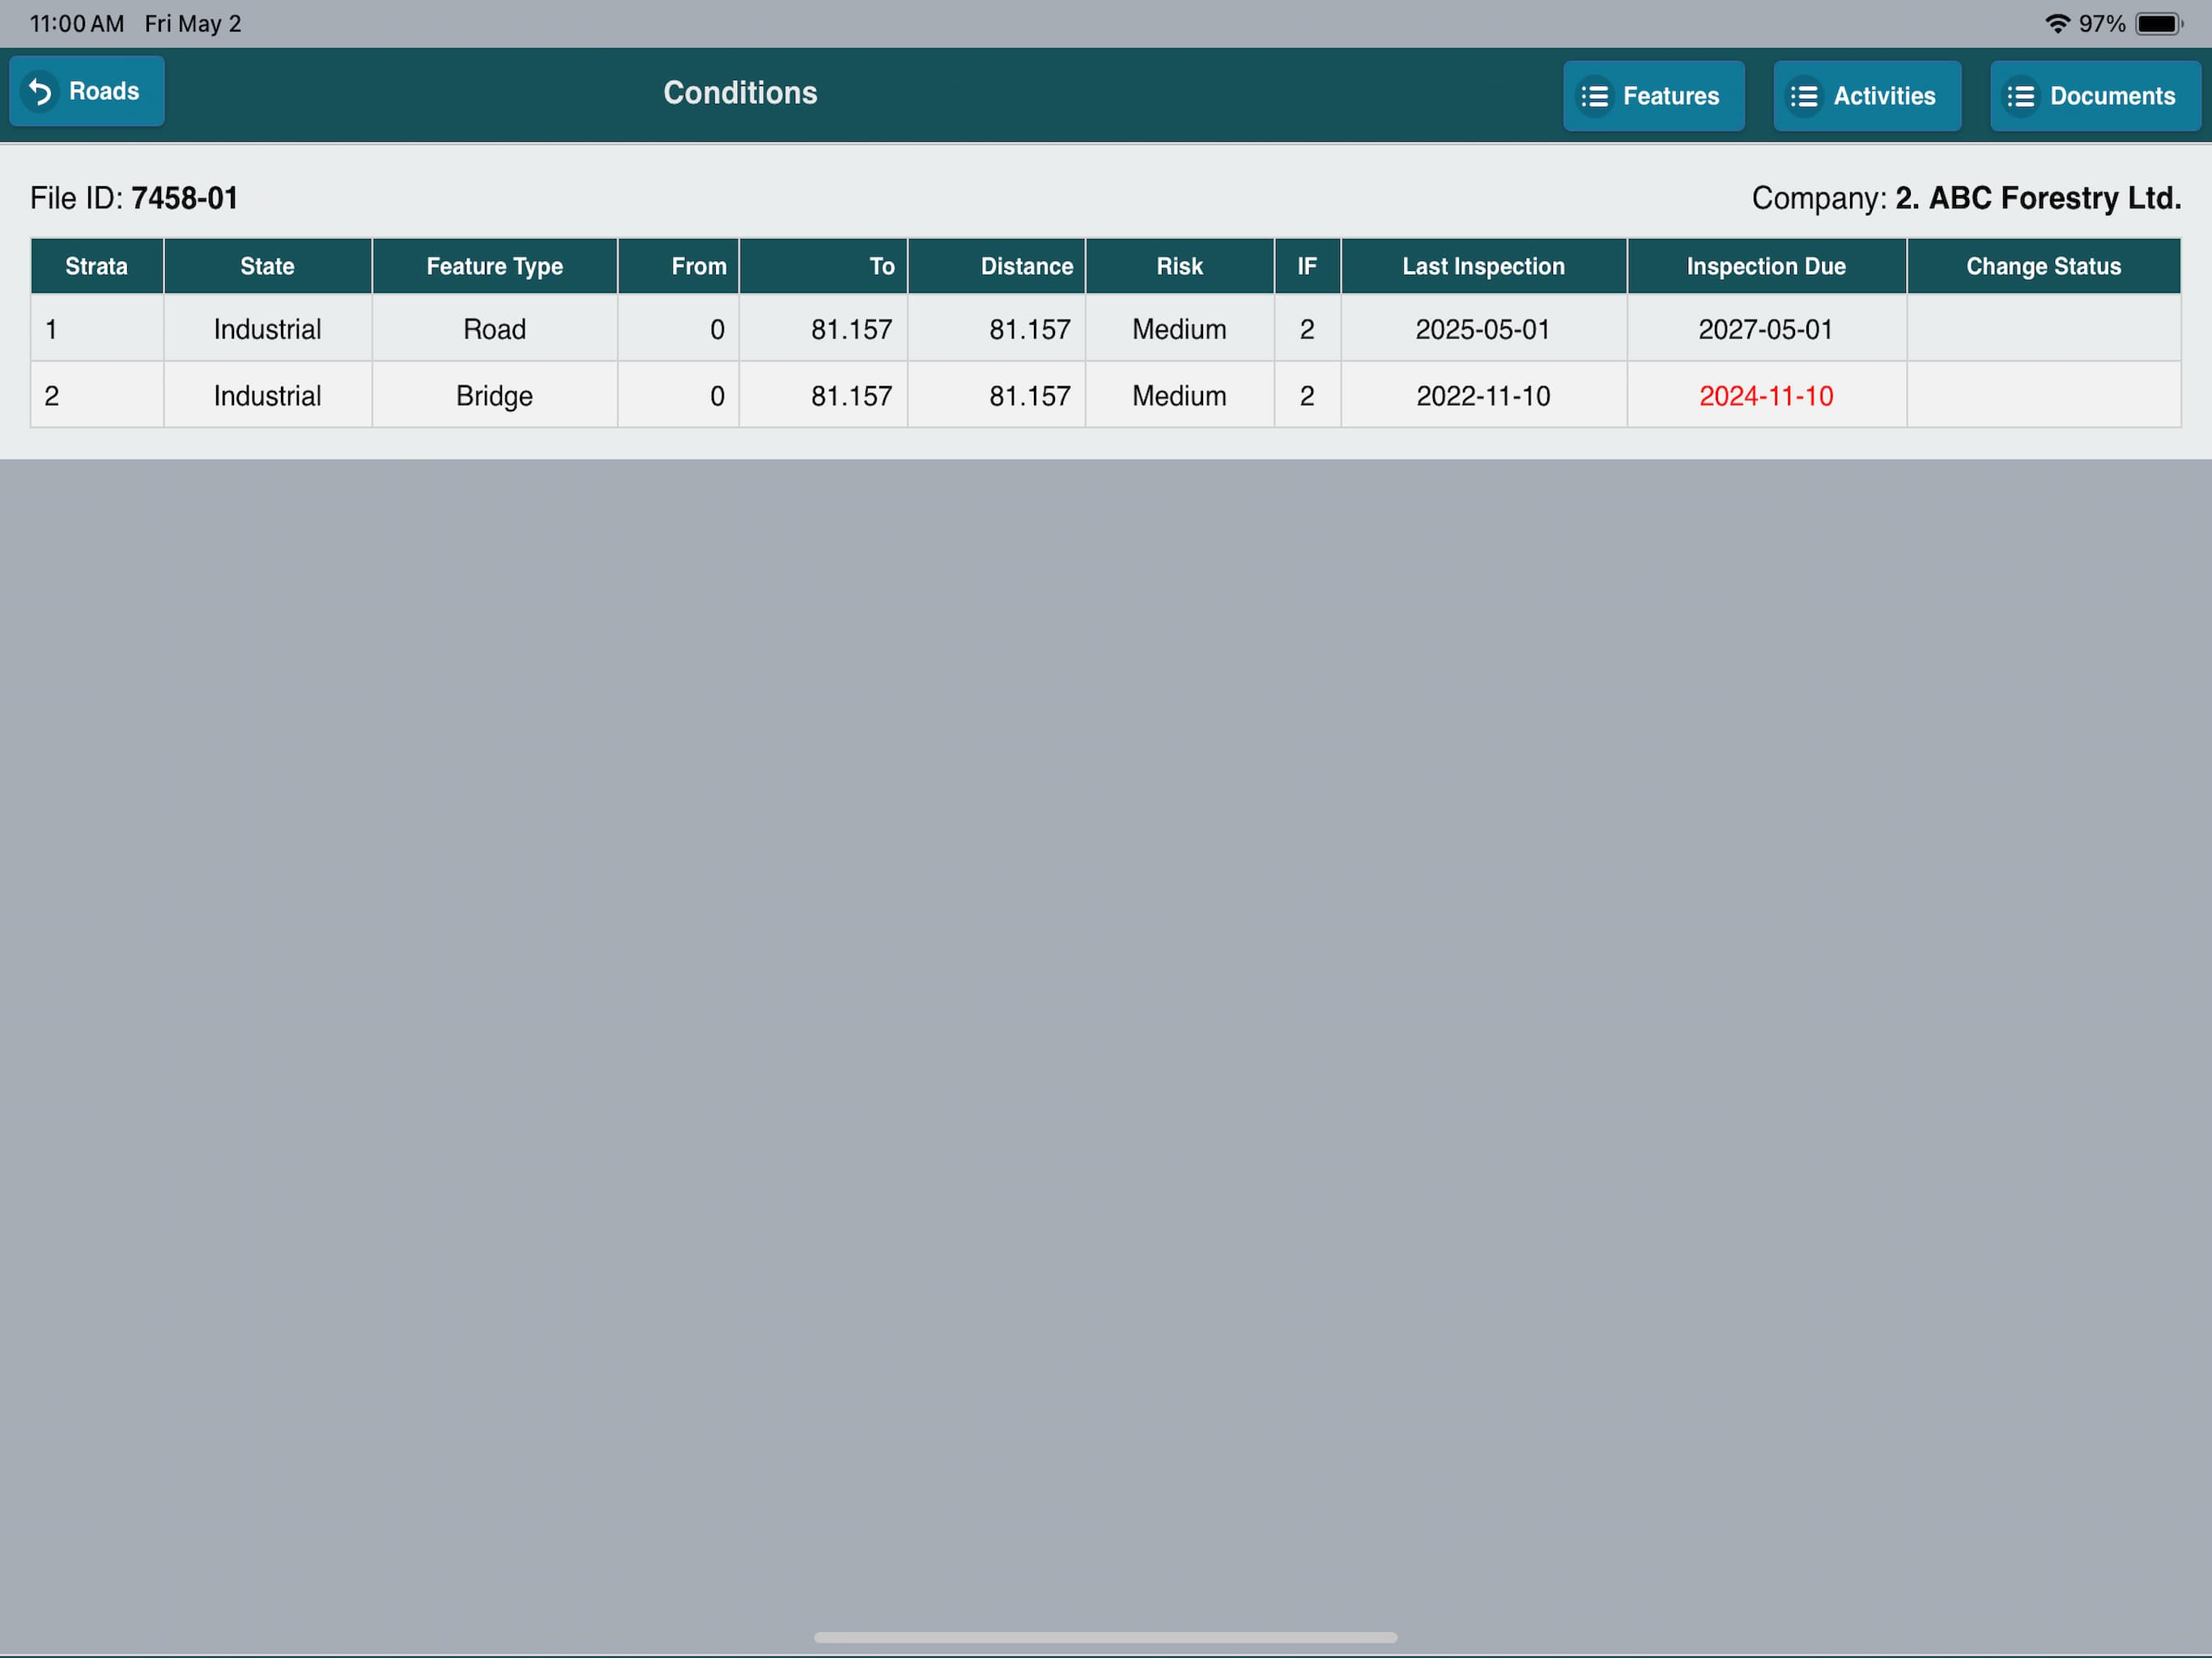The image size is (2212, 1658).
Task: Click the overdue red date 2024-11-10
Action: (1766, 396)
